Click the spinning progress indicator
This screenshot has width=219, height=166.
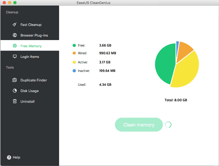tap(168, 125)
